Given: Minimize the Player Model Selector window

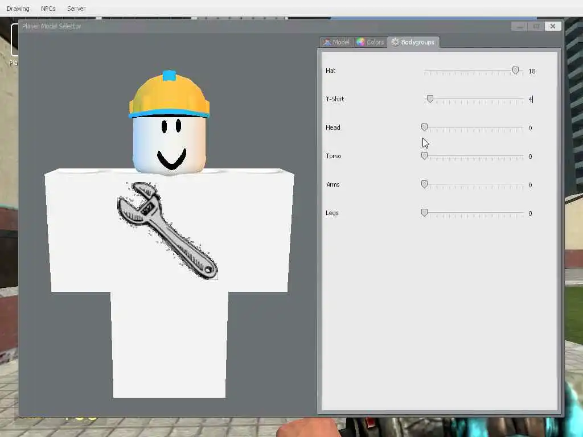Looking at the screenshot, I should (519, 26).
